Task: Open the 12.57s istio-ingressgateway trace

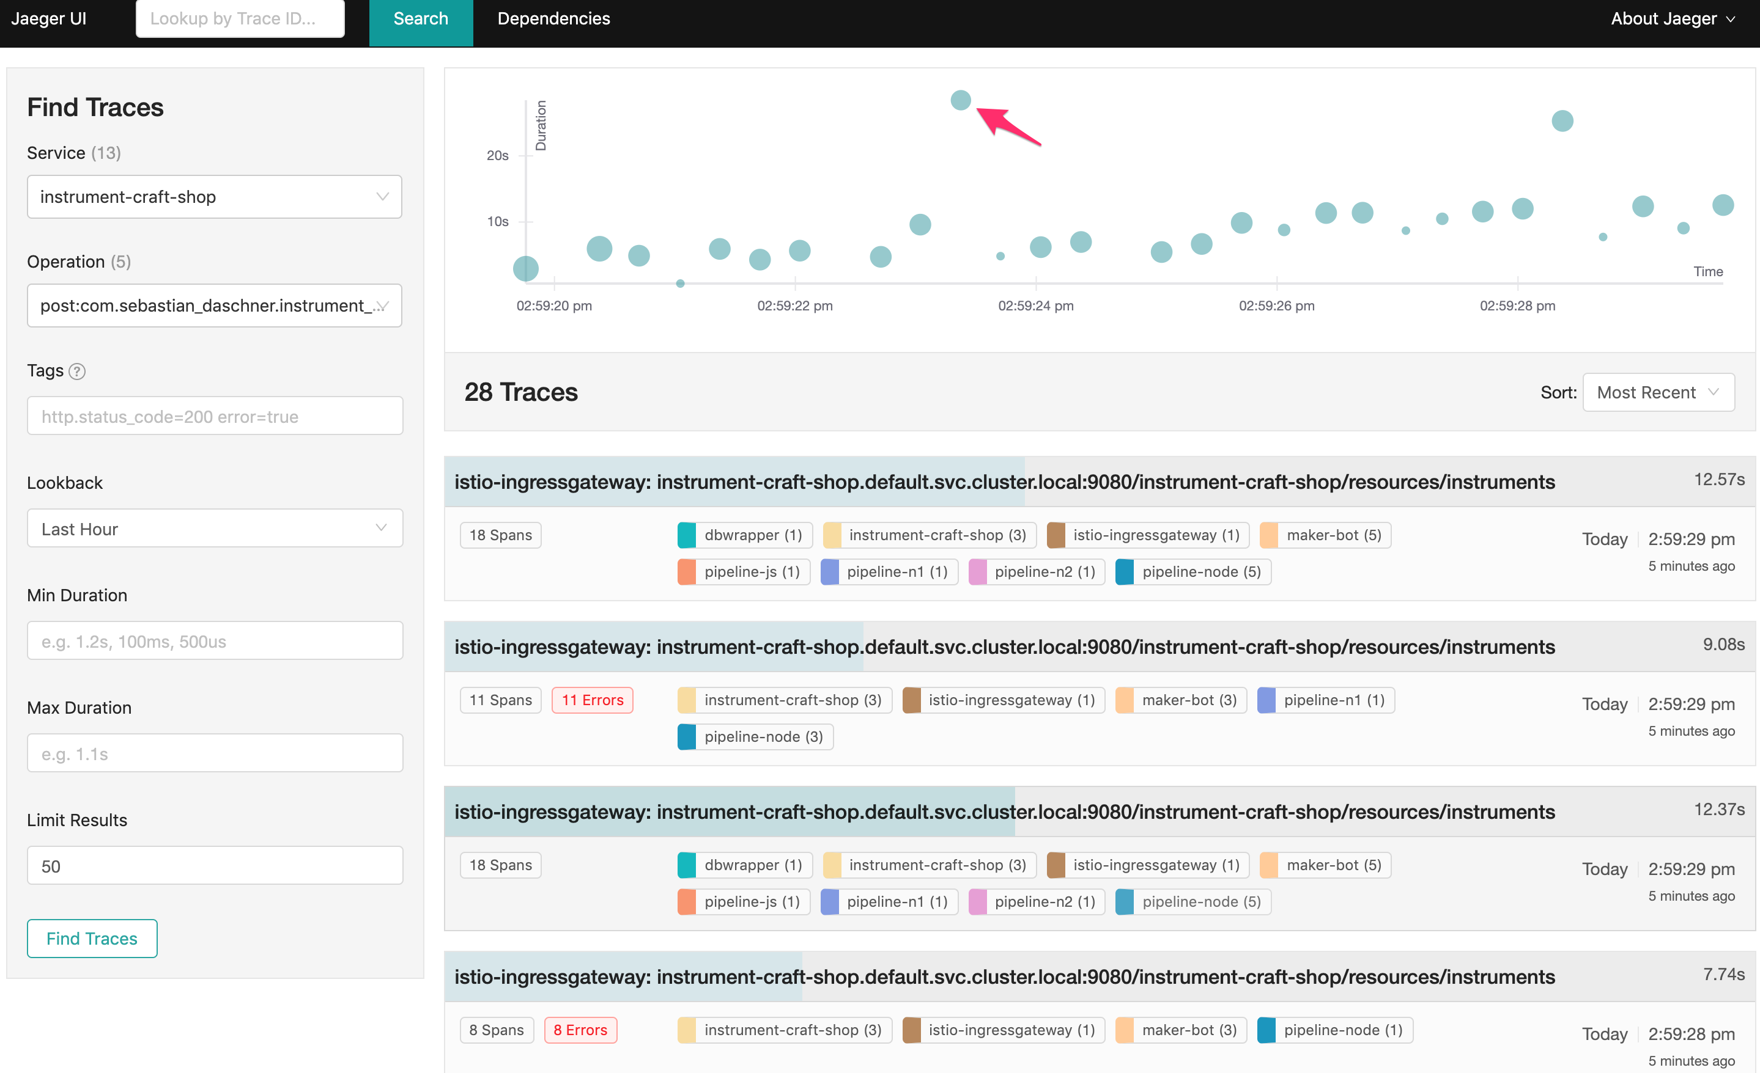Action: [1004, 482]
